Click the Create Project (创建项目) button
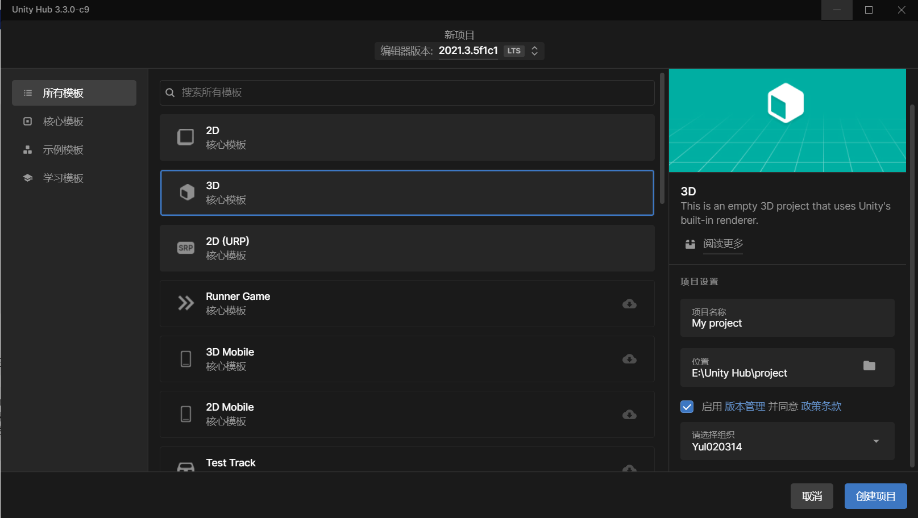Image resolution: width=918 pixels, height=518 pixels. 875,496
